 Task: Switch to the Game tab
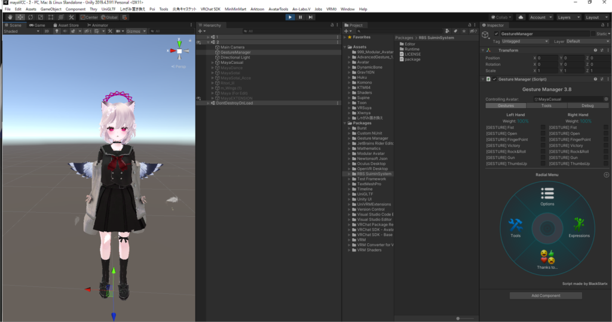[x=37, y=25]
